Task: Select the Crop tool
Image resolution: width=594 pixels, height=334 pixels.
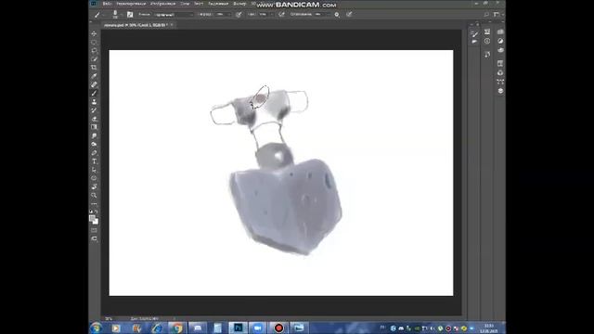Action: click(94, 68)
